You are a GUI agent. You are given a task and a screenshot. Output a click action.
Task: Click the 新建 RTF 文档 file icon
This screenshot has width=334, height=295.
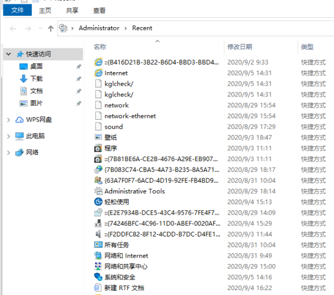(x=98, y=288)
